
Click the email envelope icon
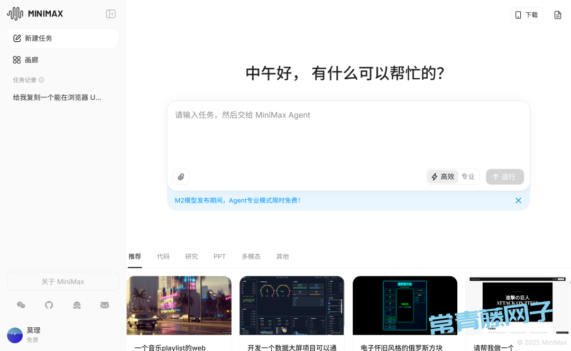coord(105,305)
